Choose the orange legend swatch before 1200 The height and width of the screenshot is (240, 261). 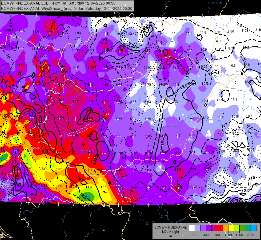pos(226,228)
